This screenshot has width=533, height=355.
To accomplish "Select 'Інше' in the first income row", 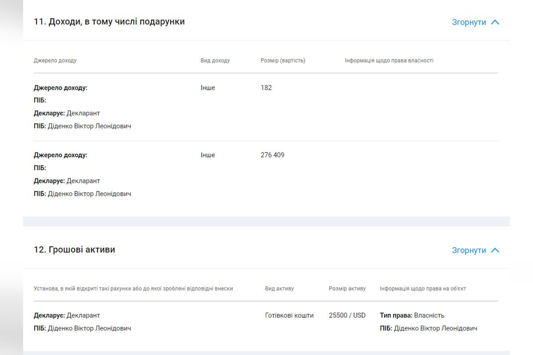I will [x=207, y=88].
